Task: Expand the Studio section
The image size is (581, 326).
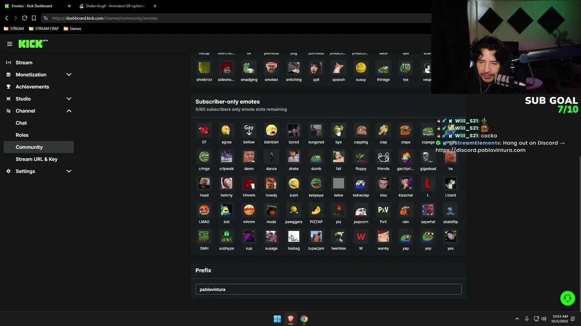Action: coord(69,99)
